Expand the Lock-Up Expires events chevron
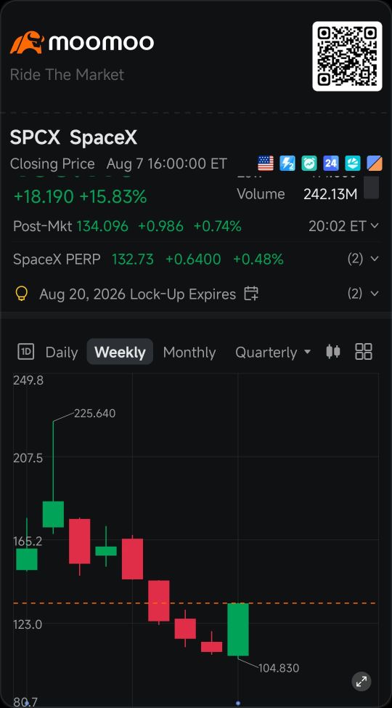The height and width of the screenshot is (708, 392). tap(375, 294)
